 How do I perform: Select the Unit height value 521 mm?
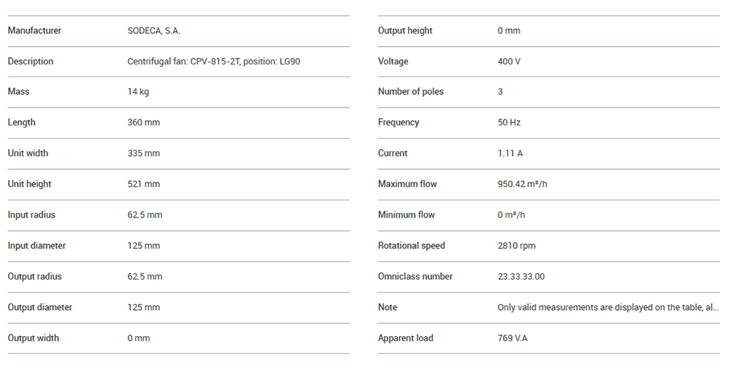coord(143,184)
